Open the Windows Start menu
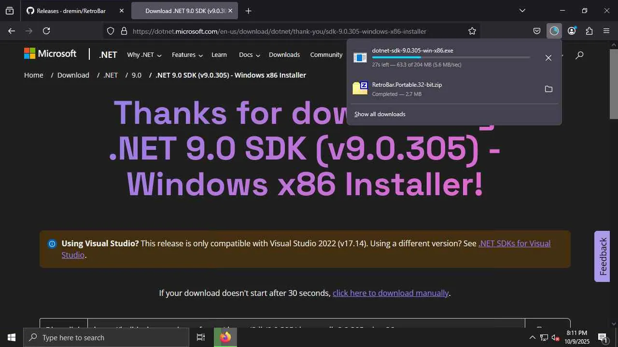The image size is (618, 347). point(12,337)
